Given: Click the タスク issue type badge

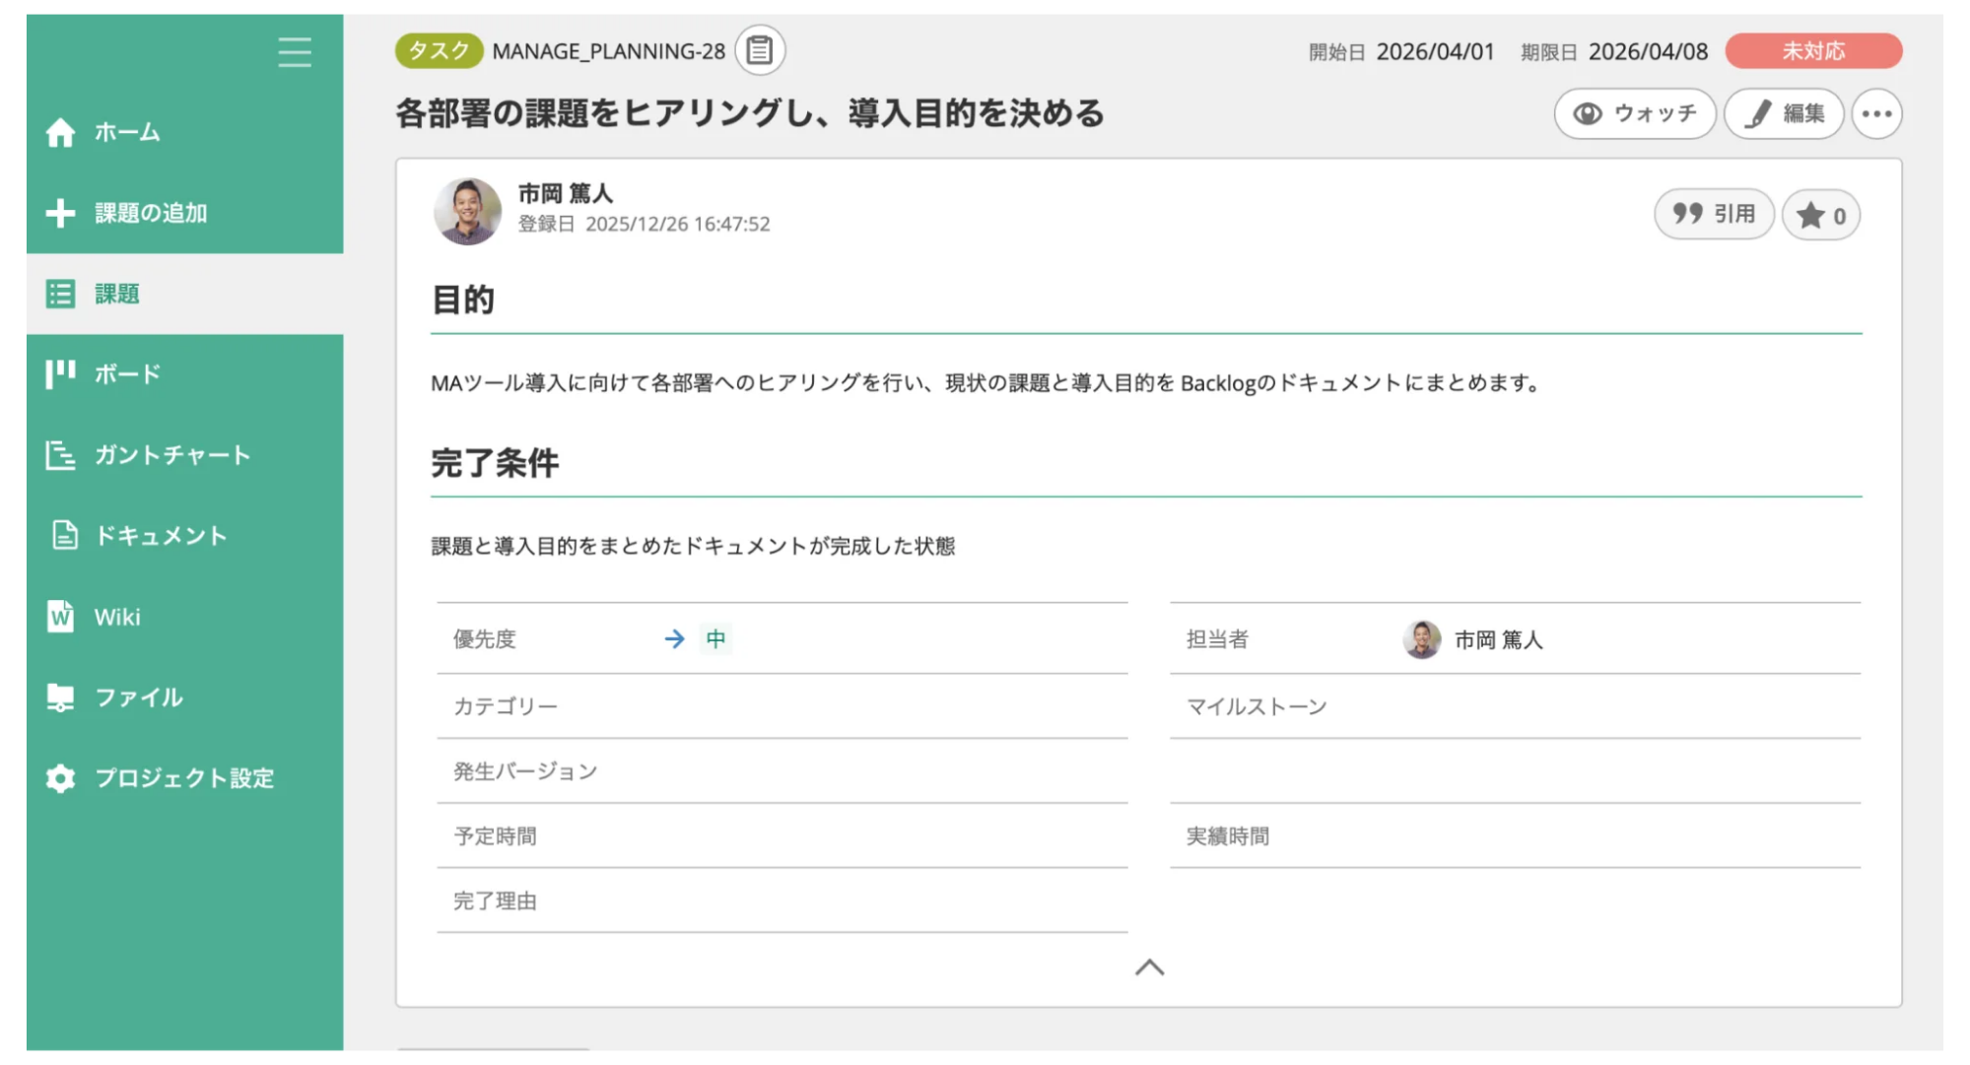Looking at the screenshot, I should coord(439,51).
